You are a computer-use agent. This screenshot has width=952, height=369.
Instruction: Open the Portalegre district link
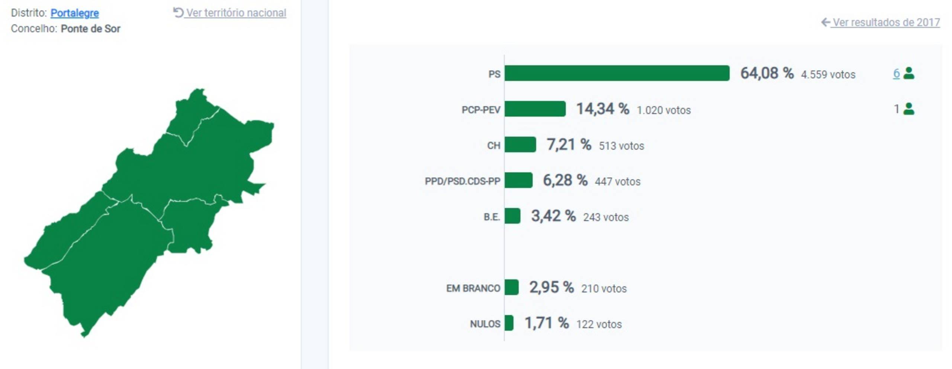point(74,13)
